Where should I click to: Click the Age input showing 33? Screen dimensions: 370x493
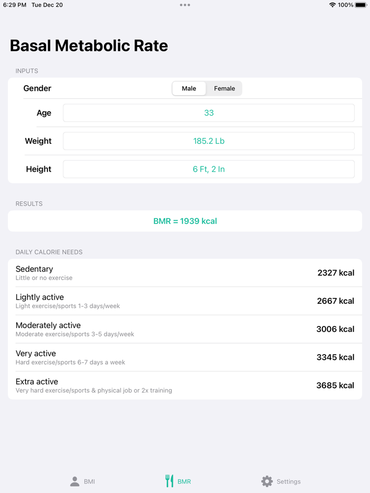pos(209,113)
